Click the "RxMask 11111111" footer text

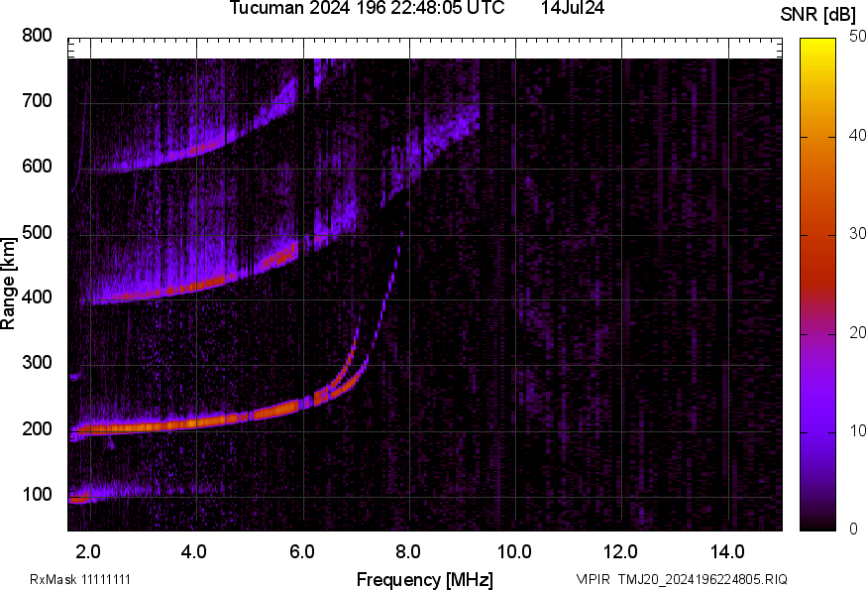[80, 579]
